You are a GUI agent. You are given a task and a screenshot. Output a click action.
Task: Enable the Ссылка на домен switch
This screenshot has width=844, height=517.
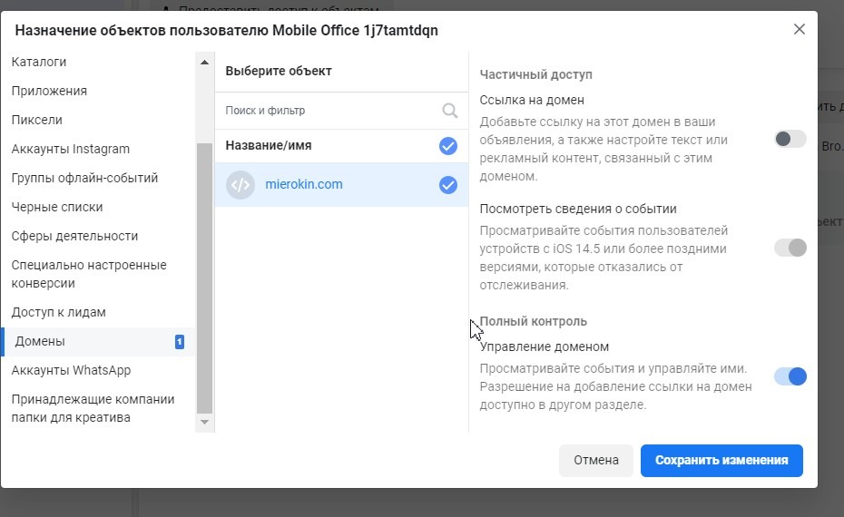click(790, 140)
